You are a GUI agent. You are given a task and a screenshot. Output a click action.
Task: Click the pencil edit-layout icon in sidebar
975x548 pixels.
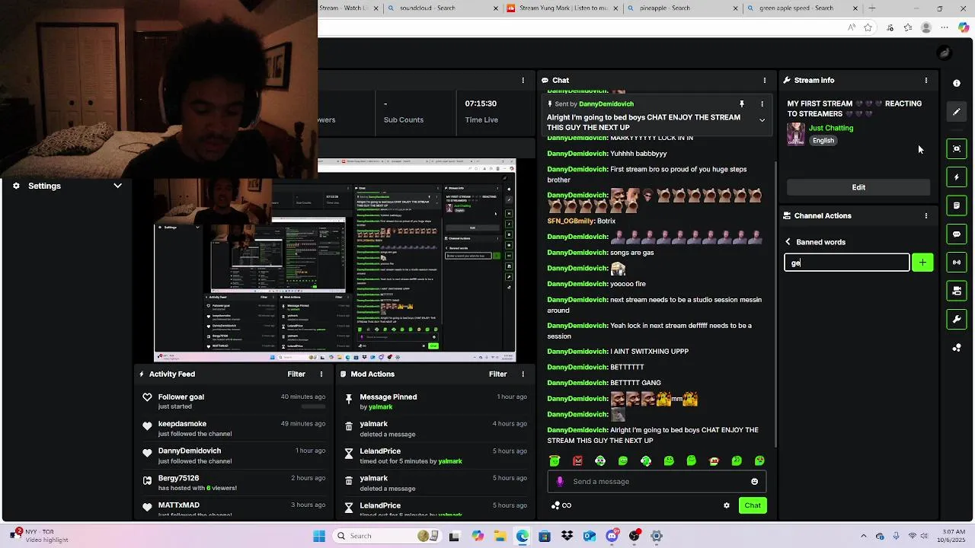pyautogui.click(x=957, y=112)
